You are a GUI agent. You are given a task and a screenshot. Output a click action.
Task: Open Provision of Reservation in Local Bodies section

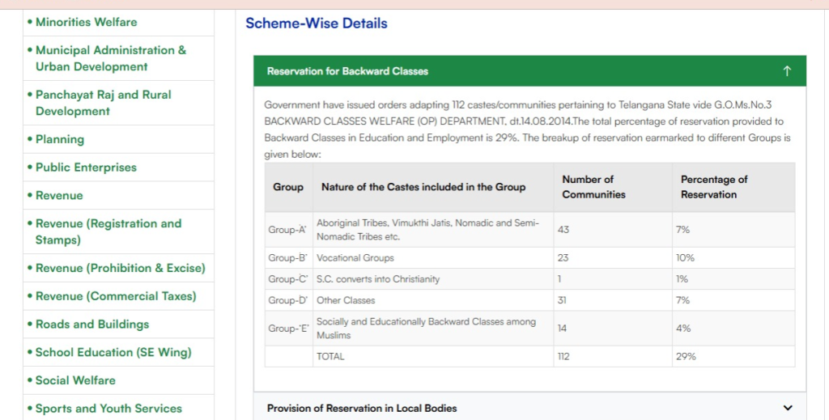tap(362, 408)
